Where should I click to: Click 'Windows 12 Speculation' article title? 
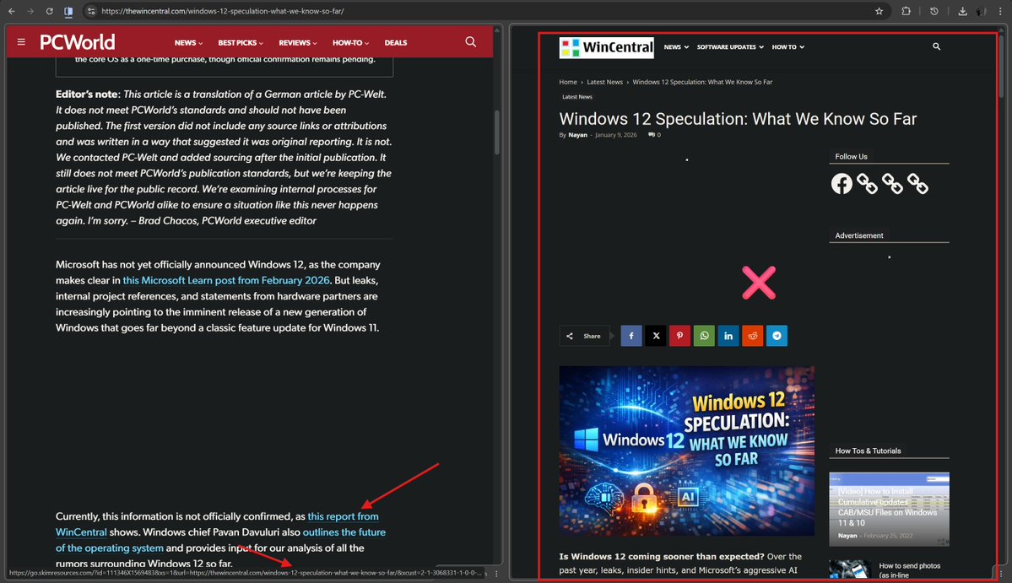click(738, 119)
